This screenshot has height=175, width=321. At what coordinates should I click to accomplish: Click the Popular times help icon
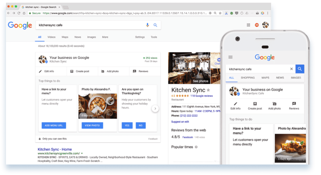196,147
